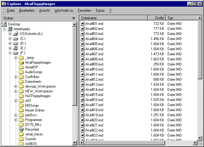
Task: Expand the (C:) drive node
Action: [x=10, y=39]
